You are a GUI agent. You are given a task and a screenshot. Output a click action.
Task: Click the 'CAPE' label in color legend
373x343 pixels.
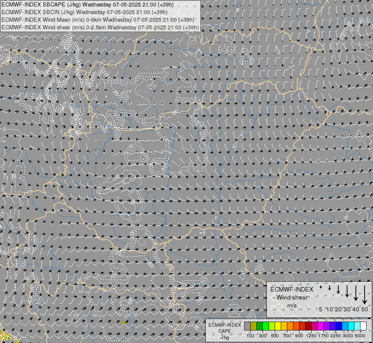tap(224, 331)
